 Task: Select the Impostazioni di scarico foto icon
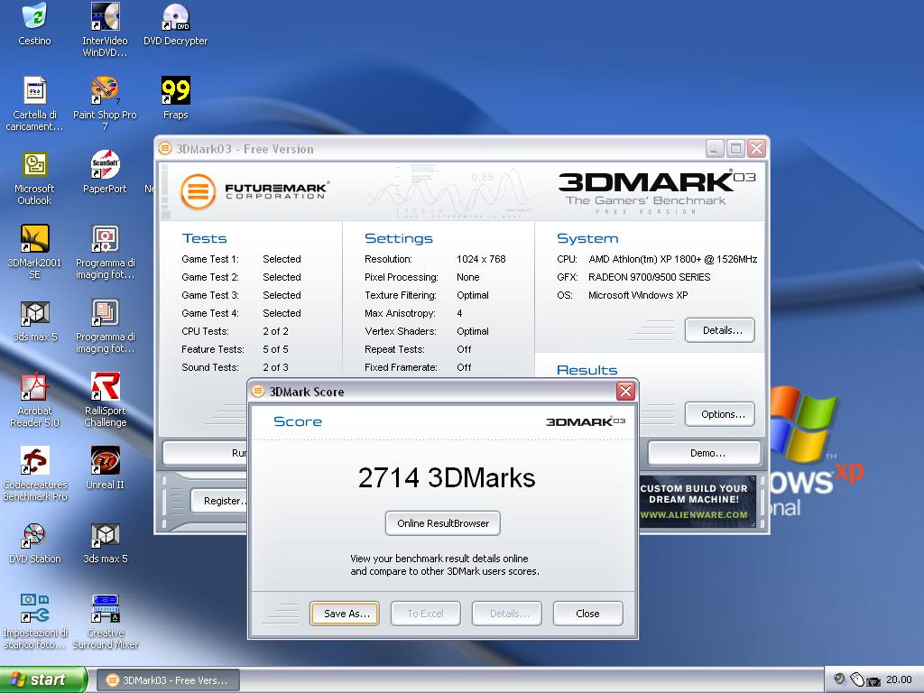[x=34, y=623]
